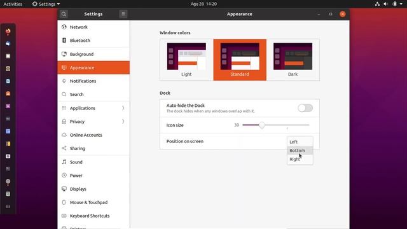
Task: Click the Keyboard Shortcuts icon
Action: 64,216
